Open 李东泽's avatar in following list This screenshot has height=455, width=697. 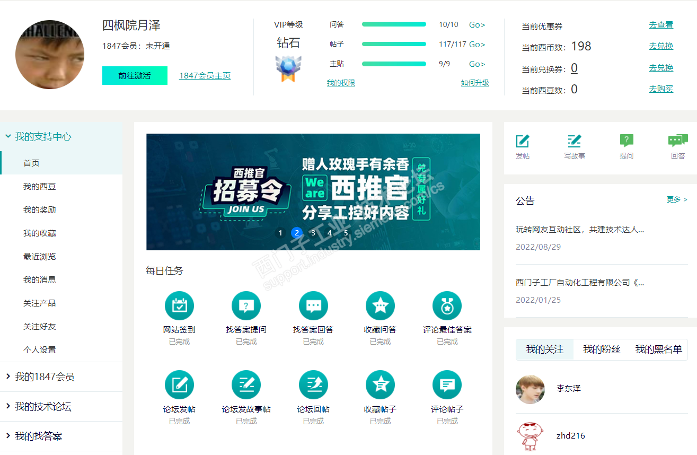click(x=530, y=390)
